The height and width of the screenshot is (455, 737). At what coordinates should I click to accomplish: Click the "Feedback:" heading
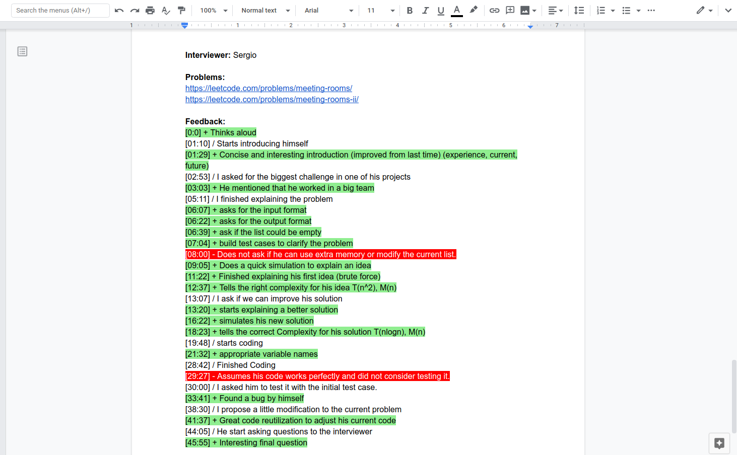coord(205,121)
